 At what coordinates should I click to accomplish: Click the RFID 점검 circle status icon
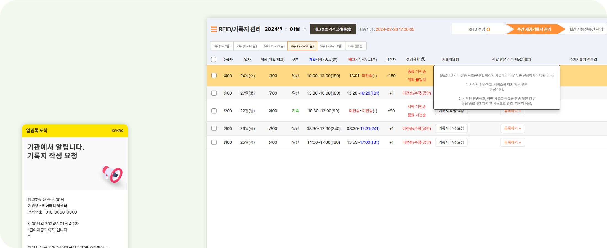pyautogui.click(x=488, y=29)
